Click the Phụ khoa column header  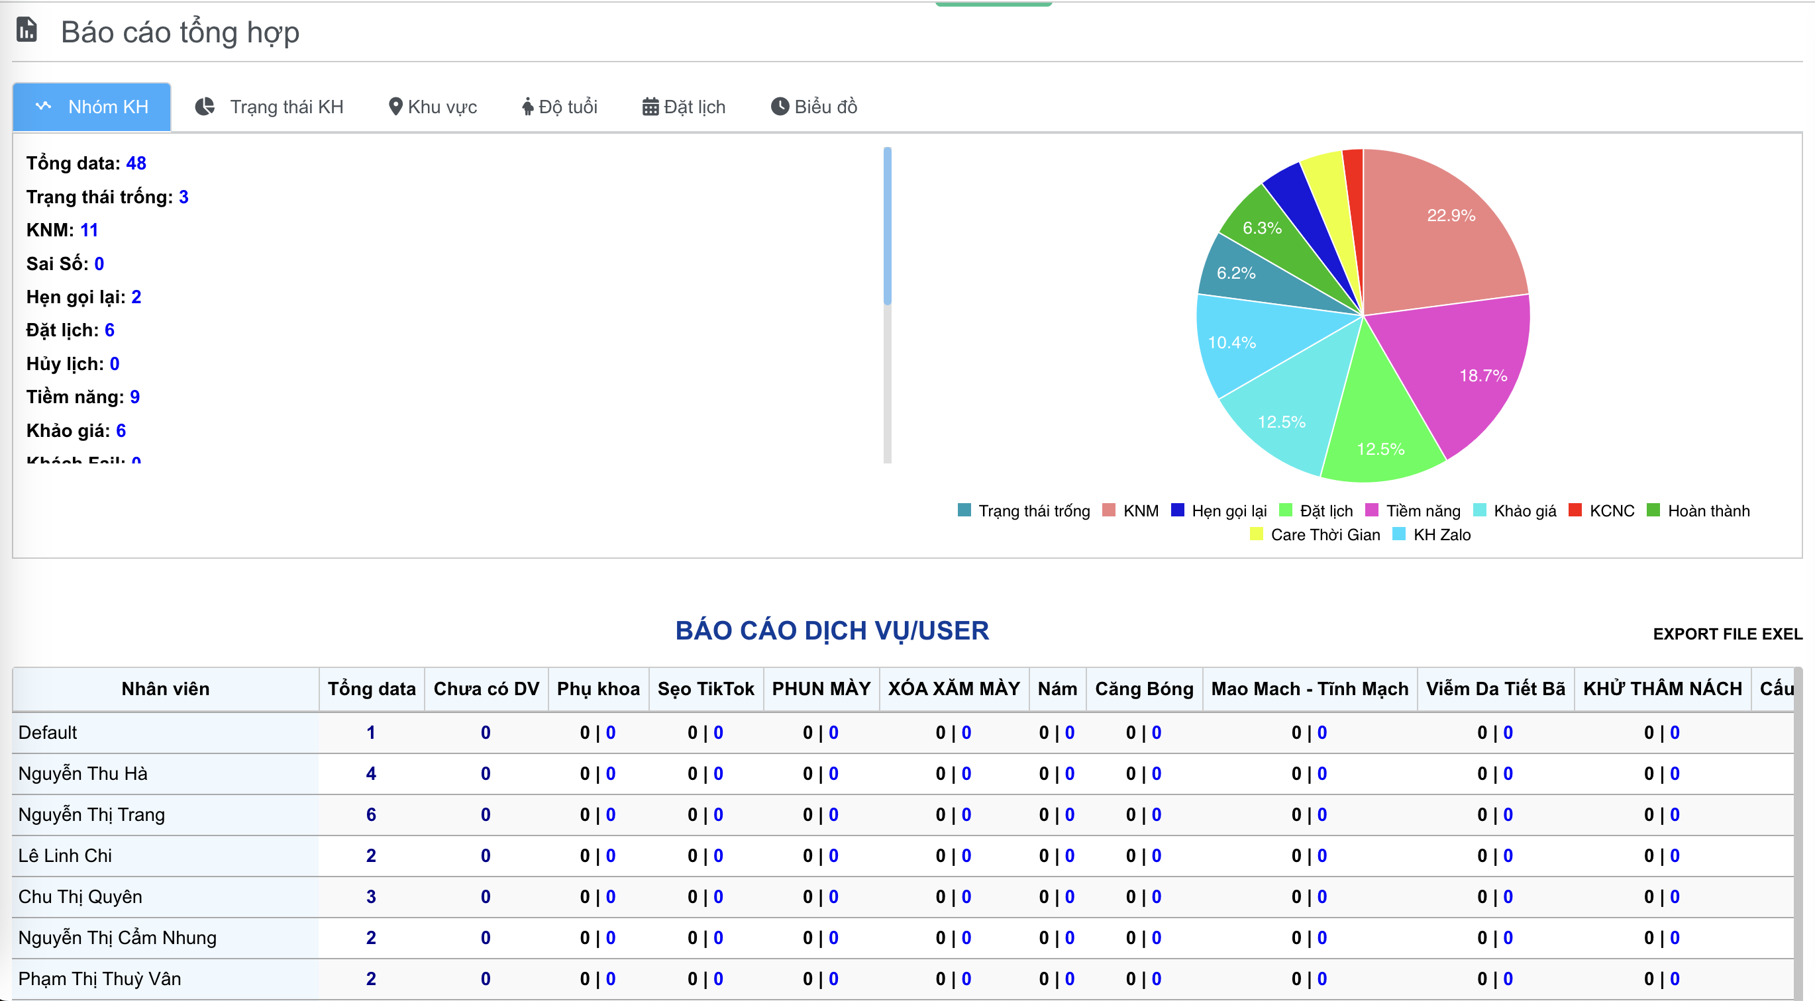(598, 689)
